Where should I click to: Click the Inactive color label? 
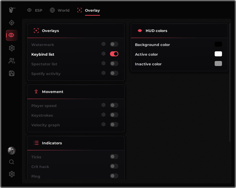click(148, 64)
